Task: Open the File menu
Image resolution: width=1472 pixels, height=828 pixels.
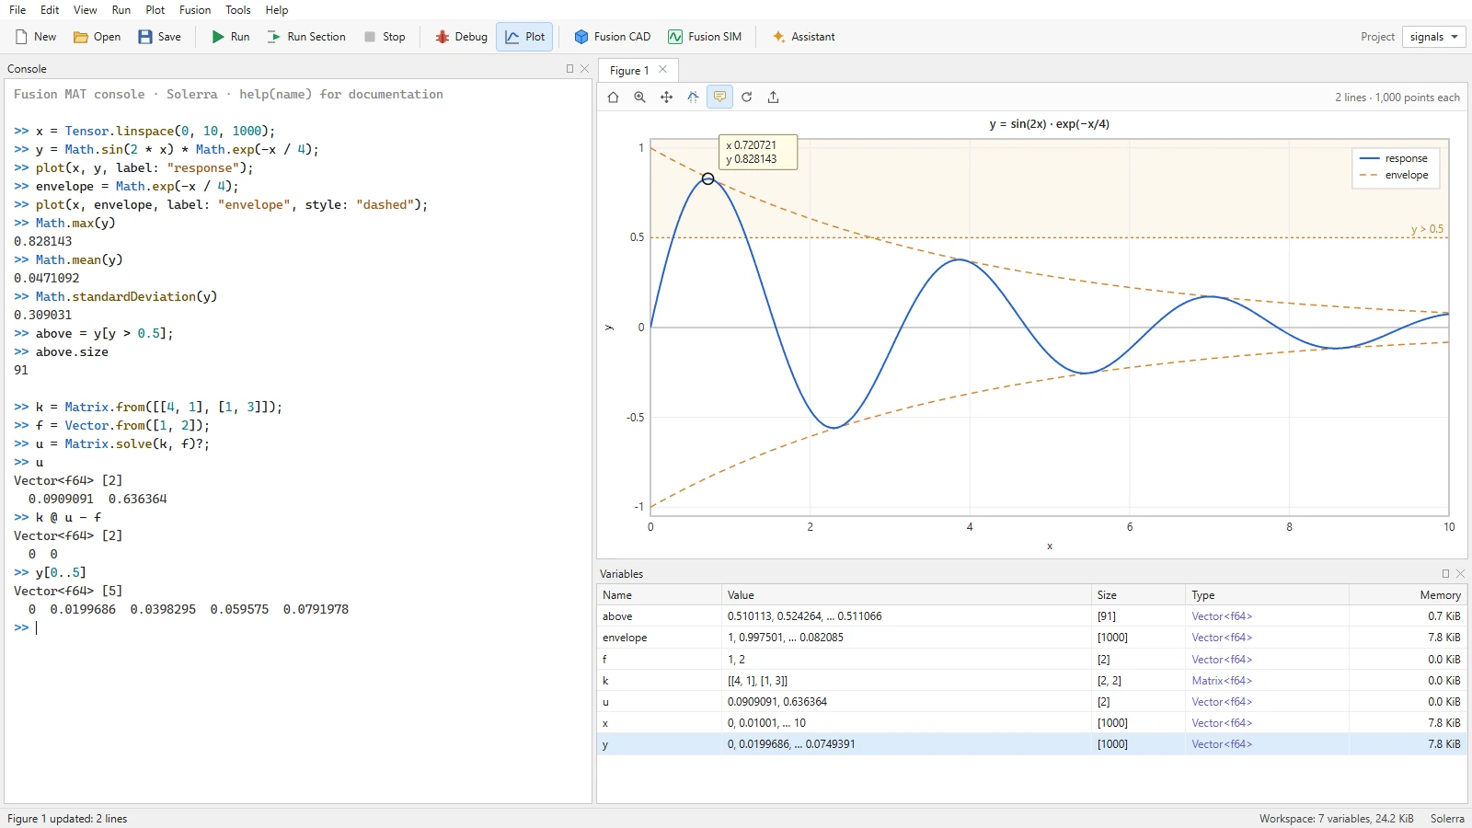Action: click(x=17, y=10)
